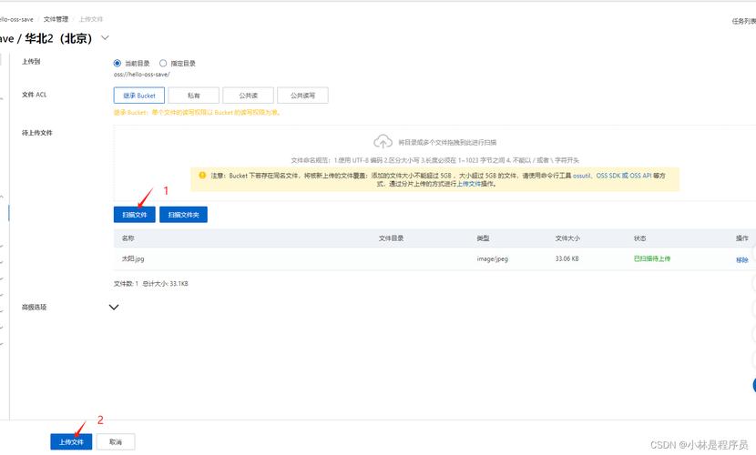
Task: Remove 太阳.jpg via 移除 link
Action: (742, 260)
